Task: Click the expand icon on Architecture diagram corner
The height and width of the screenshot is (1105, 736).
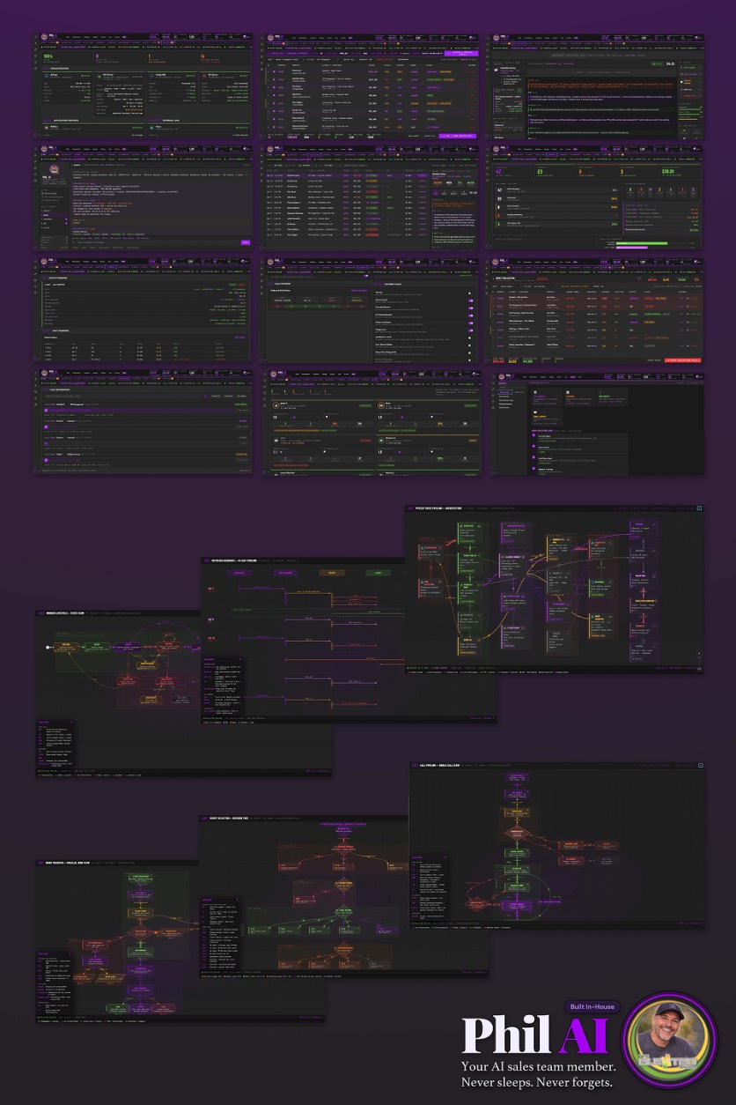Action: (x=699, y=508)
